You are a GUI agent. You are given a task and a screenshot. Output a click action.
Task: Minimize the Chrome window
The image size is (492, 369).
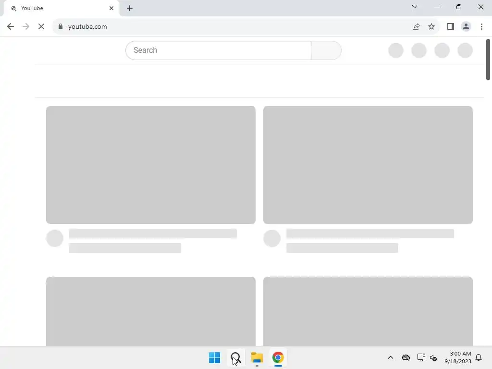coord(437,7)
